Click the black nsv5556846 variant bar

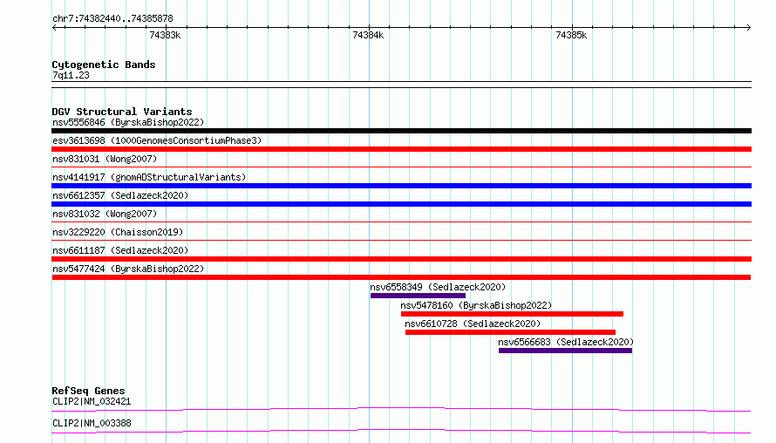tap(401, 131)
